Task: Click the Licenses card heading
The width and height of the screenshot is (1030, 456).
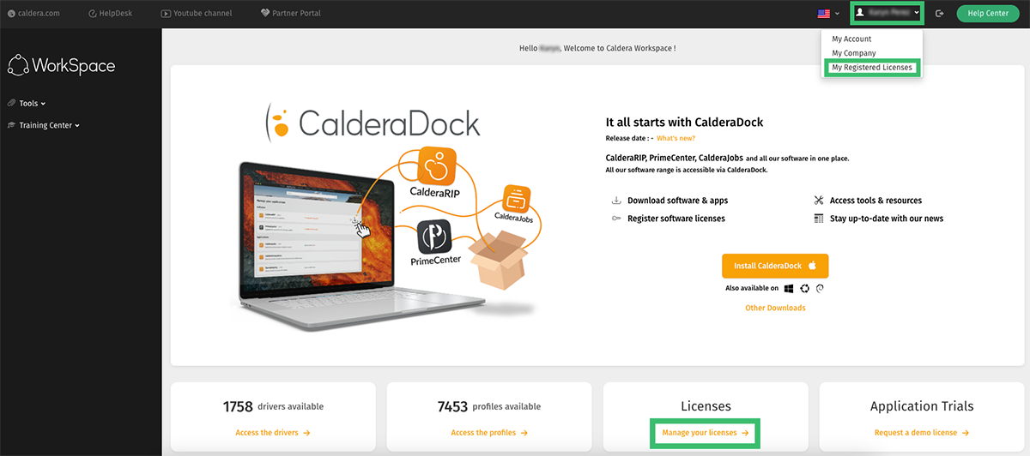Action: tap(706, 406)
